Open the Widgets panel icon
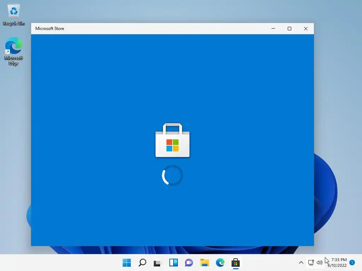Viewport: 362px width, 271px height. pyautogui.click(x=173, y=263)
